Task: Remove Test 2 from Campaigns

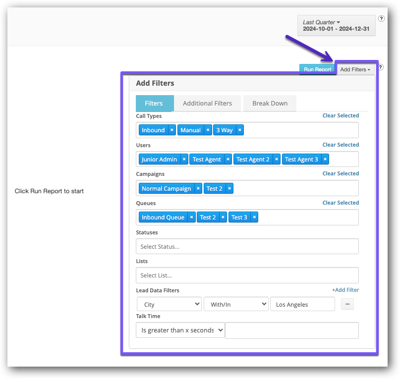Action: (x=229, y=188)
